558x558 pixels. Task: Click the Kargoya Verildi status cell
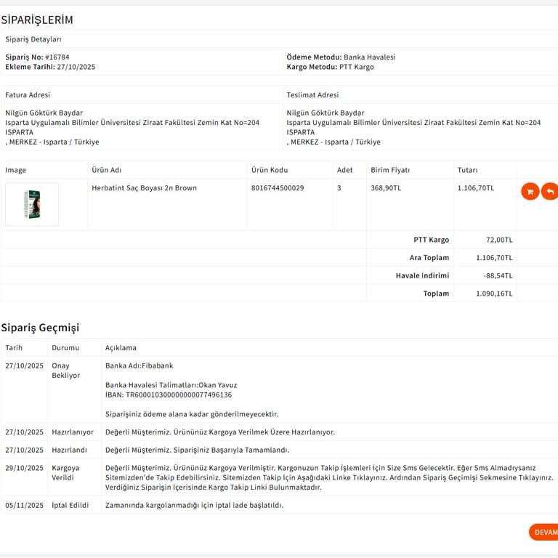[65, 472]
